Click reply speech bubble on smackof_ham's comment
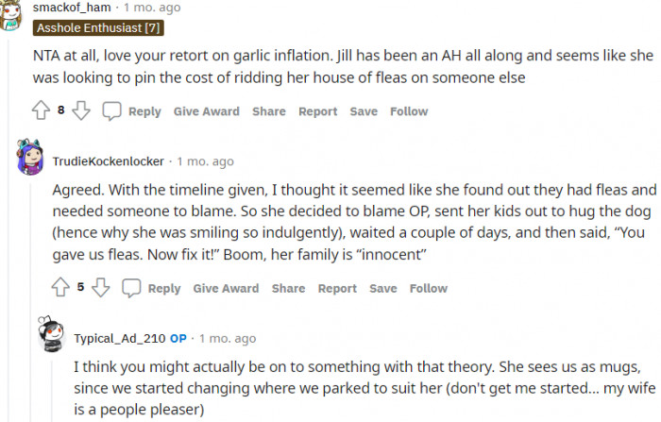The width and height of the screenshot is (661, 422). pyautogui.click(x=112, y=111)
